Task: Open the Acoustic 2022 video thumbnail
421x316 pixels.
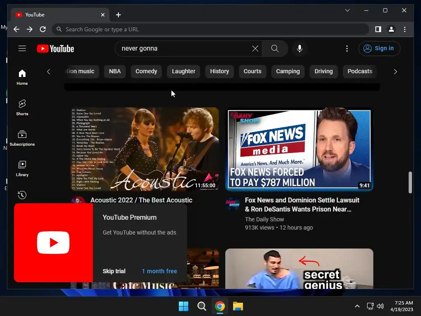Action: click(145, 149)
